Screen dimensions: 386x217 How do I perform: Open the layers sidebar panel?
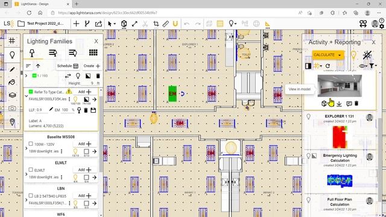point(12,95)
